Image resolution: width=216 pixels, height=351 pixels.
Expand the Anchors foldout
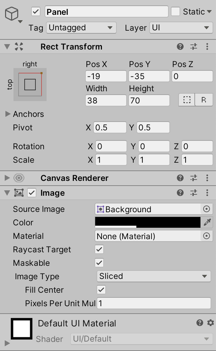8,114
